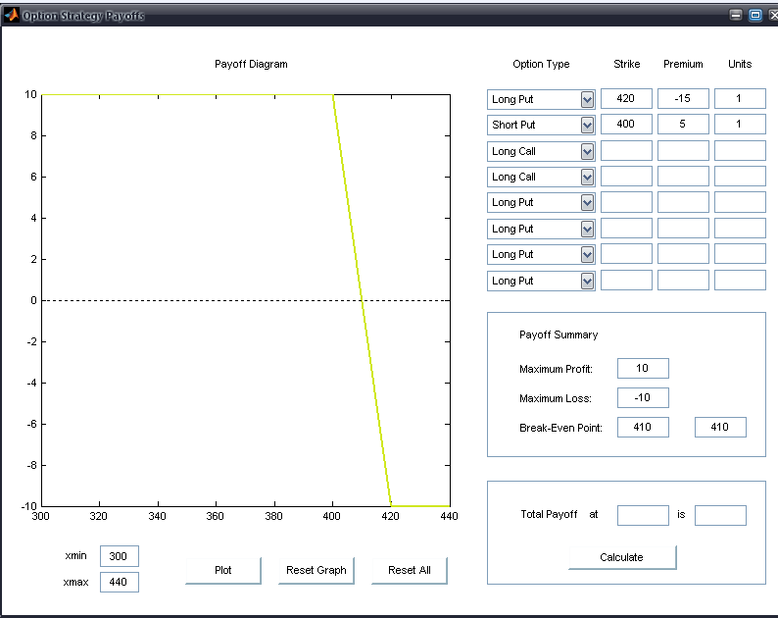Expand the fourth row Long Call dropdown
778x618 pixels.
click(x=541, y=177)
